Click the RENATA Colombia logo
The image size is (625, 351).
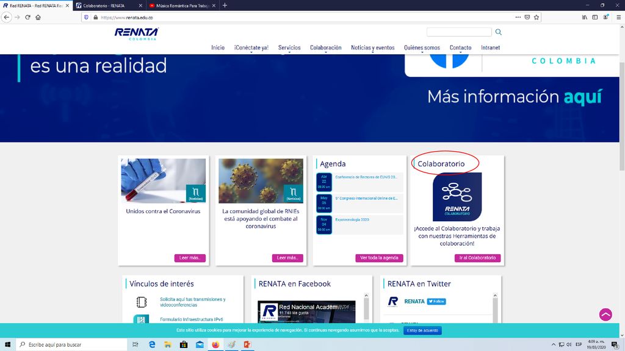[137, 34]
